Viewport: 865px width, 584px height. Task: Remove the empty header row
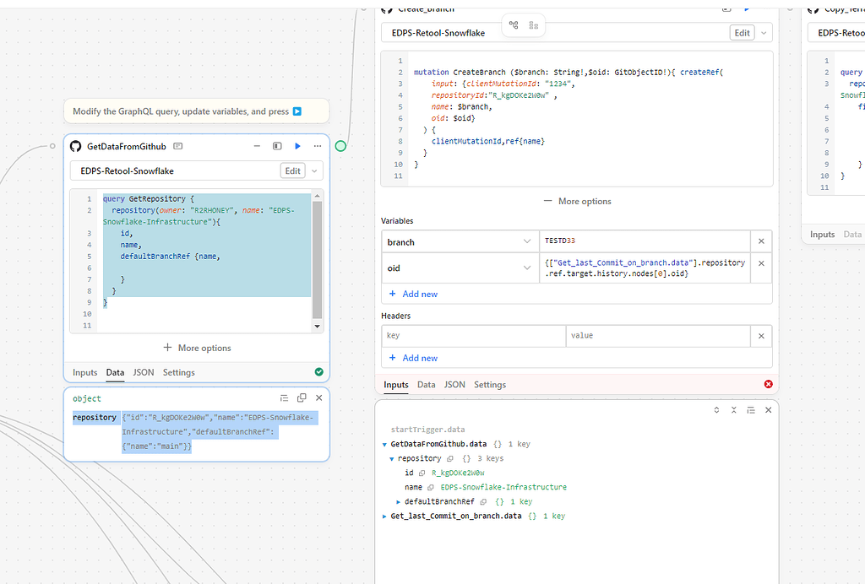point(761,336)
